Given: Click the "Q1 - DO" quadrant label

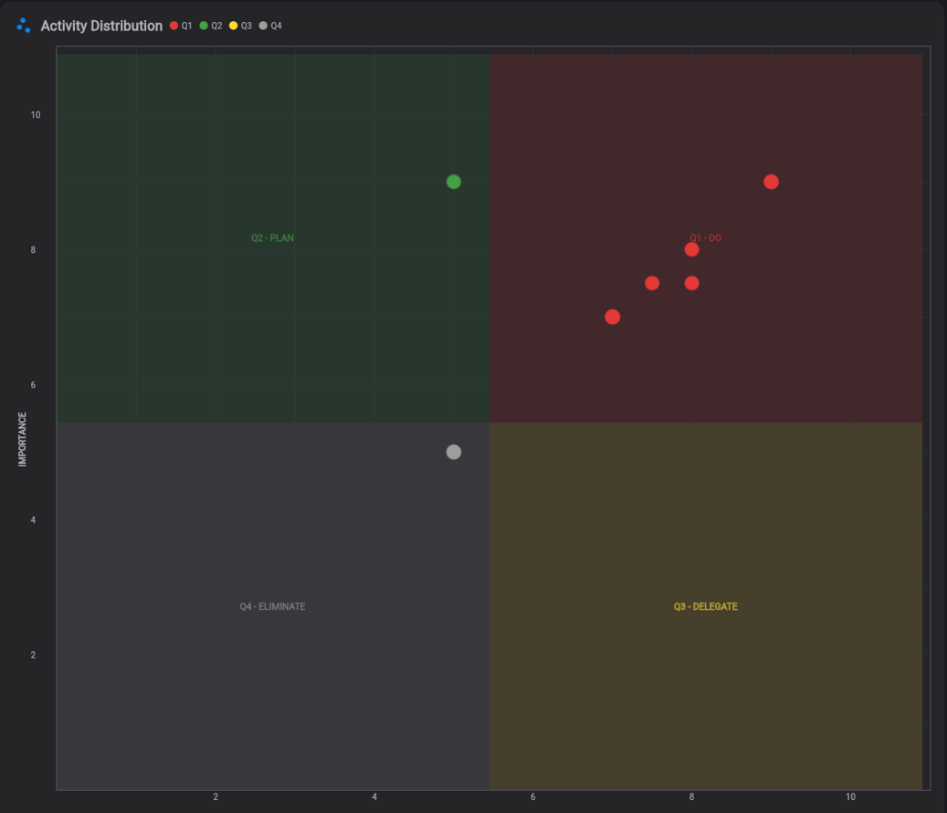Looking at the screenshot, I should [706, 237].
